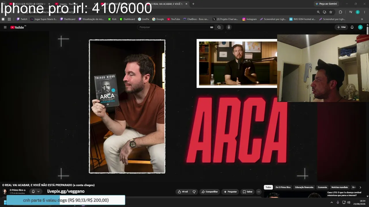Open the tab search arrow in Chrome
The image size is (369, 207).
(x=3, y=4)
